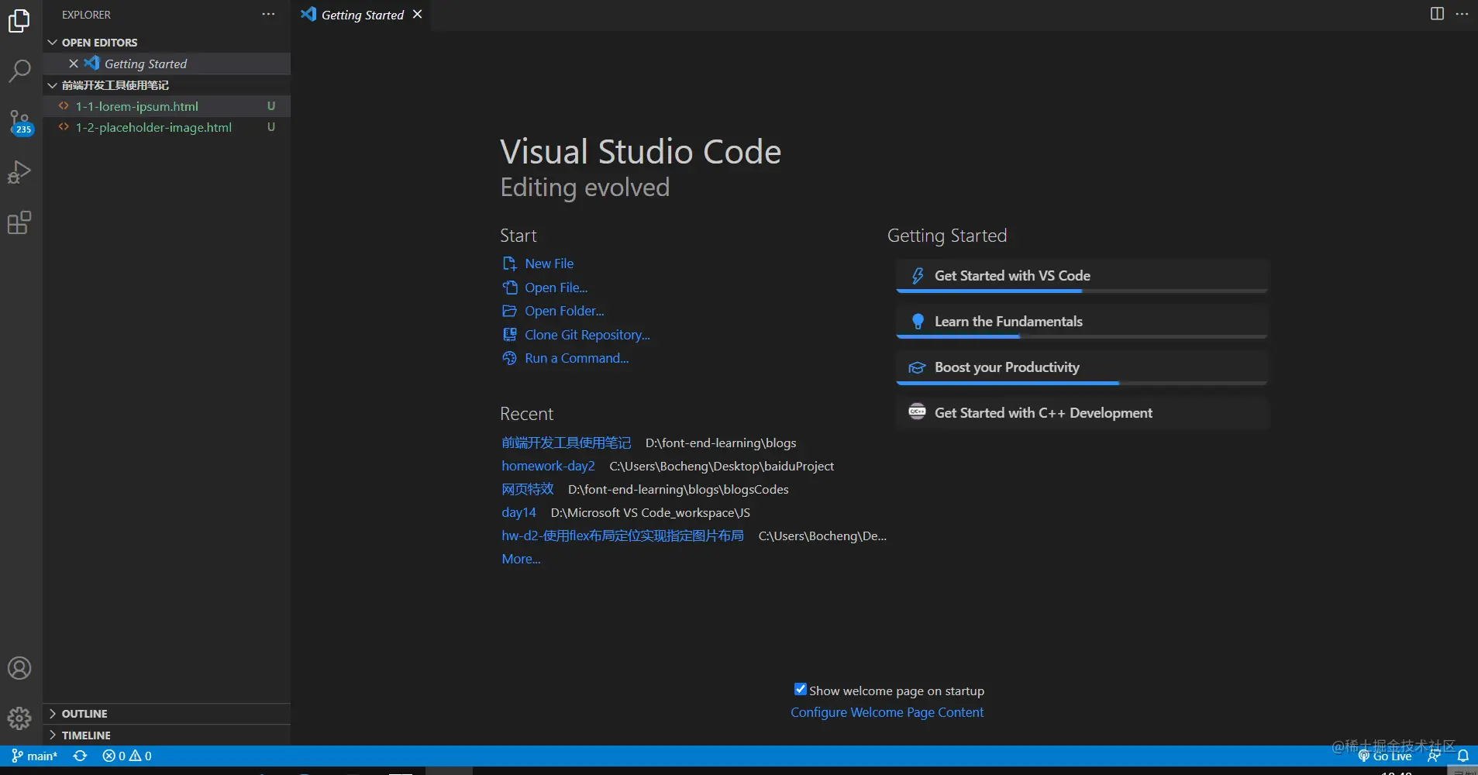
Task: Open the Extensions view
Action: point(19,223)
